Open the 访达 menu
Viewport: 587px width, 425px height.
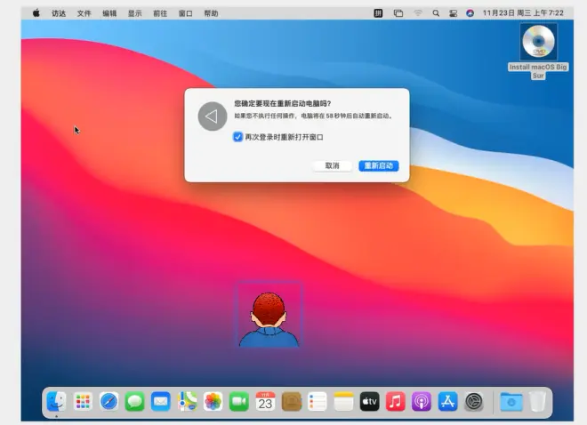click(59, 13)
